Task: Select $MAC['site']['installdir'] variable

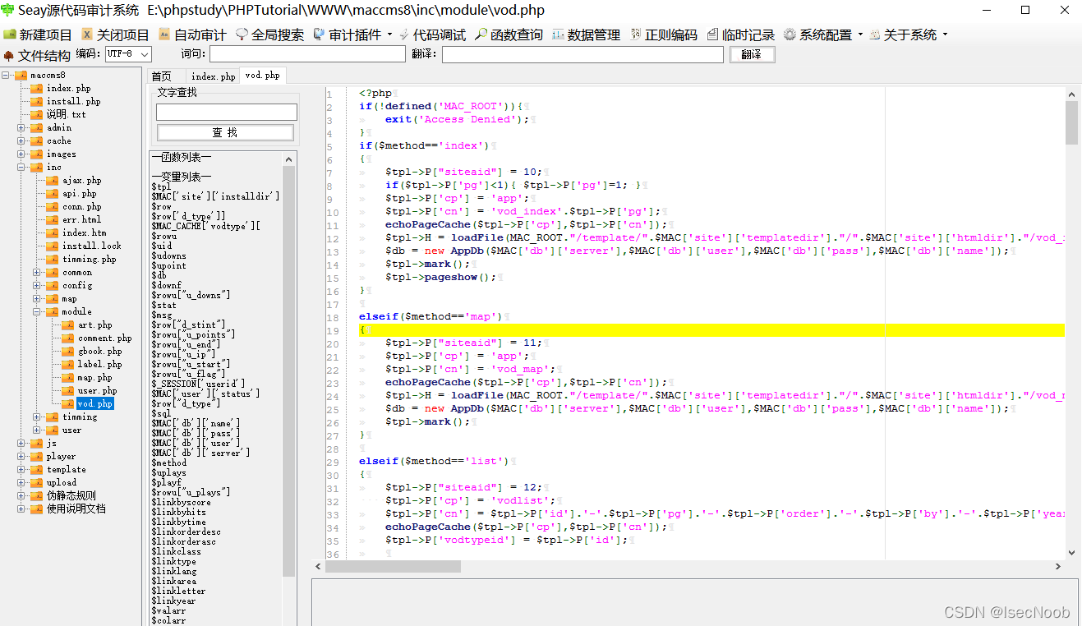Action: pyautogui.click(x=215, y=196)
